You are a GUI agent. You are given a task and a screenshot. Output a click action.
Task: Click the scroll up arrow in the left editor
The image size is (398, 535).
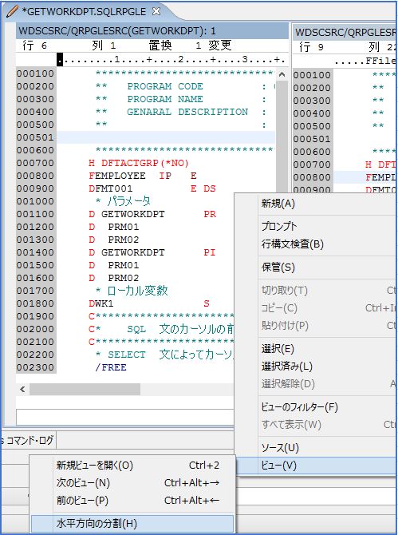[282, 74]
